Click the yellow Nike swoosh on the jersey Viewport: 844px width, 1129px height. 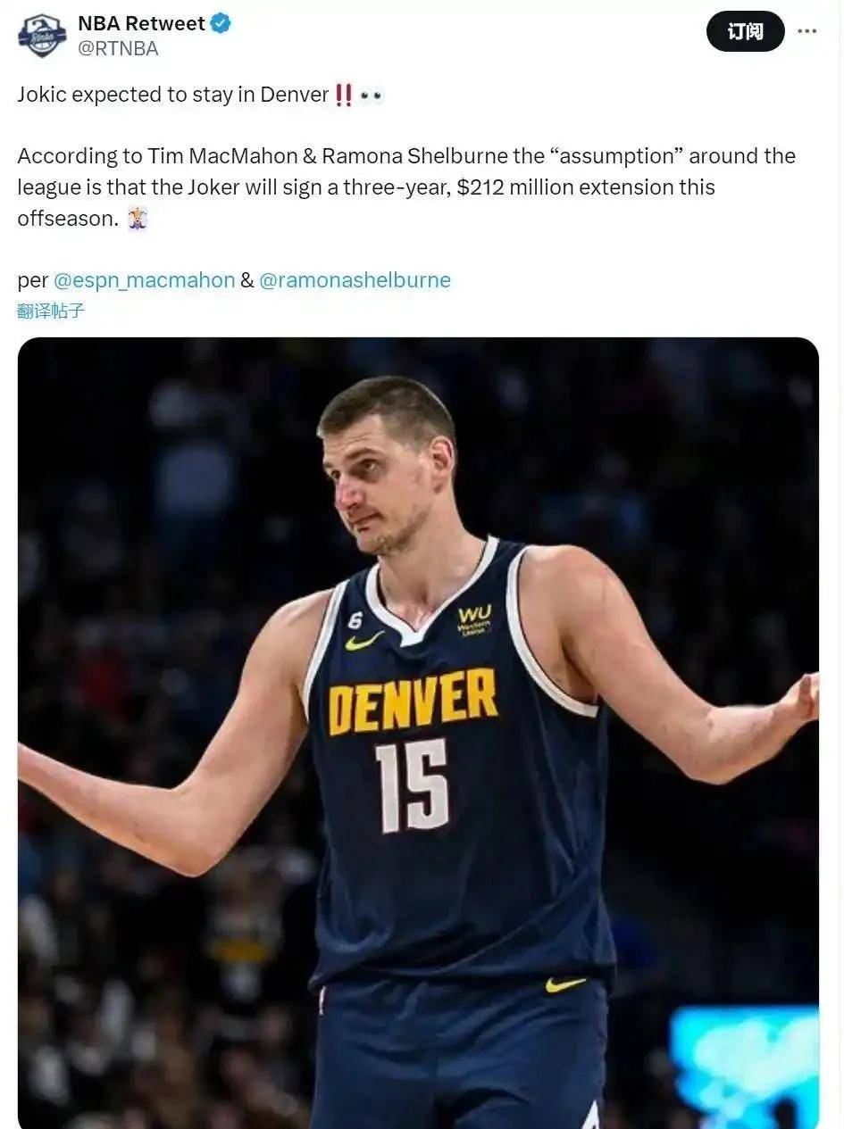[x=364, y=640]
